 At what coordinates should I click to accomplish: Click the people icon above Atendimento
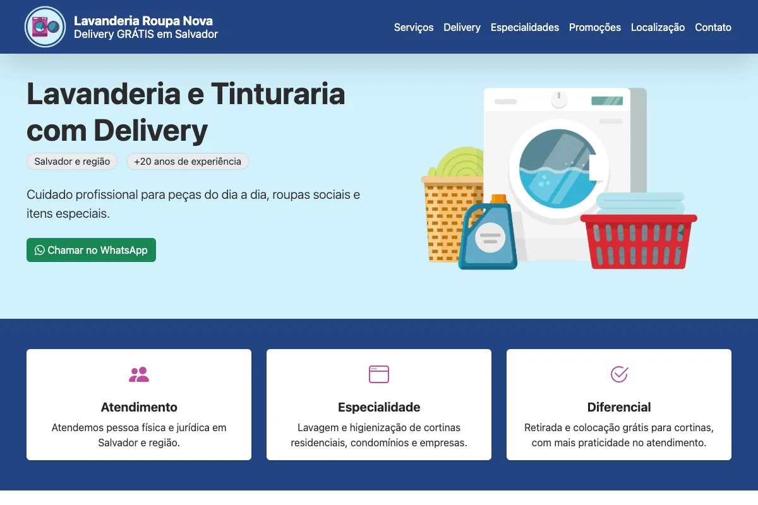pyautogui.click(x=139, y=374)
